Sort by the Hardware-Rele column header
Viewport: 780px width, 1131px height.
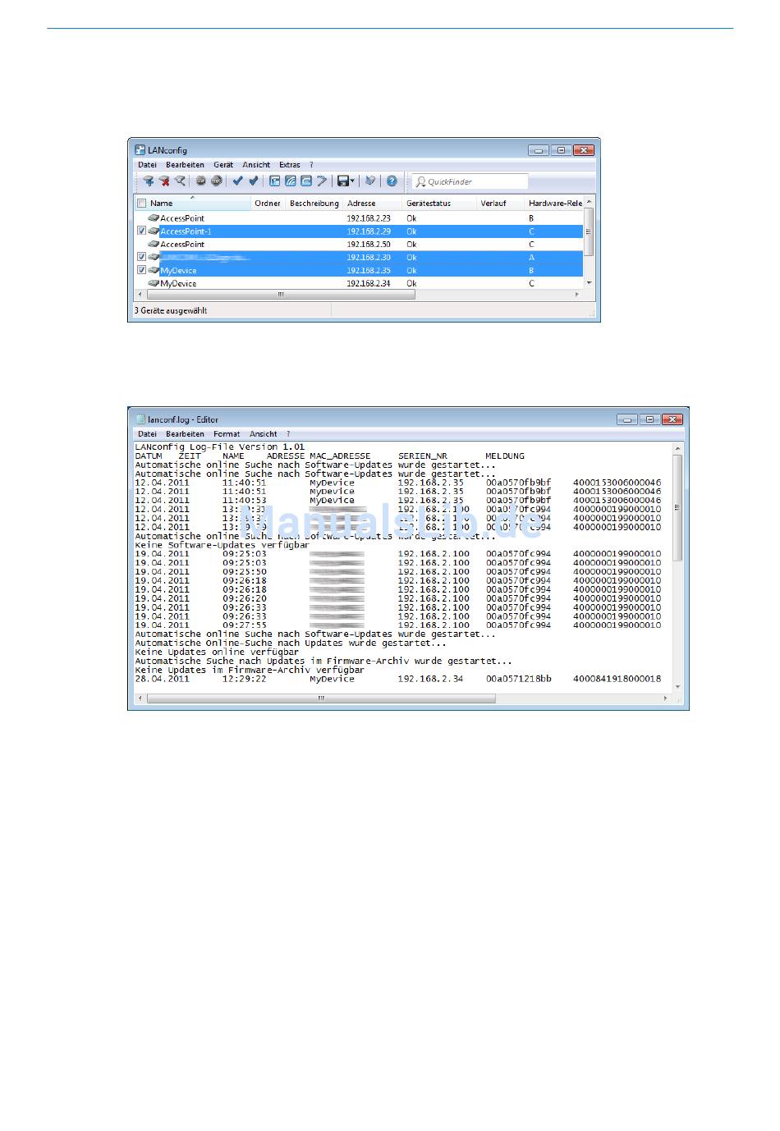[554, 203]
